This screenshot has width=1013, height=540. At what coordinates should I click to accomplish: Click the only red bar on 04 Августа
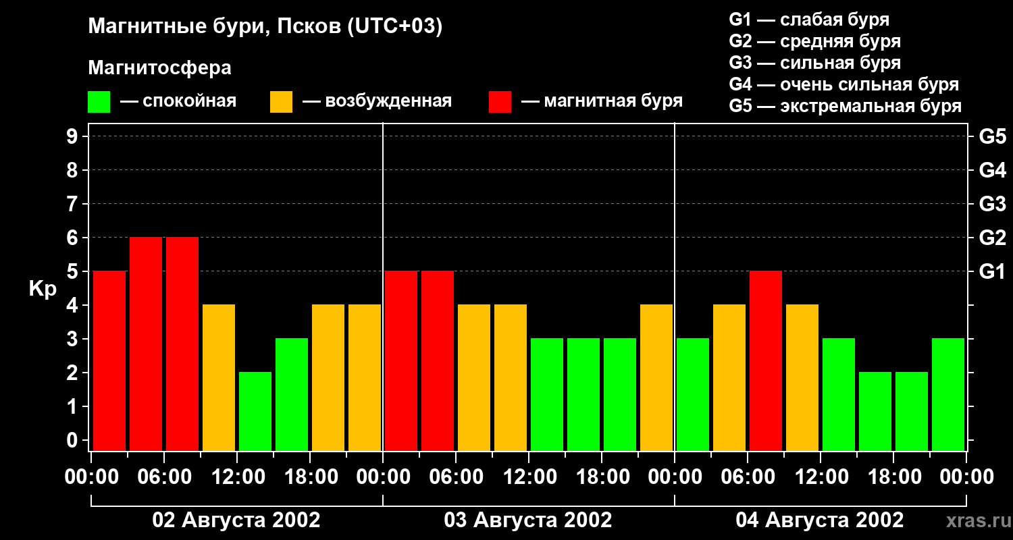(766, 360)
